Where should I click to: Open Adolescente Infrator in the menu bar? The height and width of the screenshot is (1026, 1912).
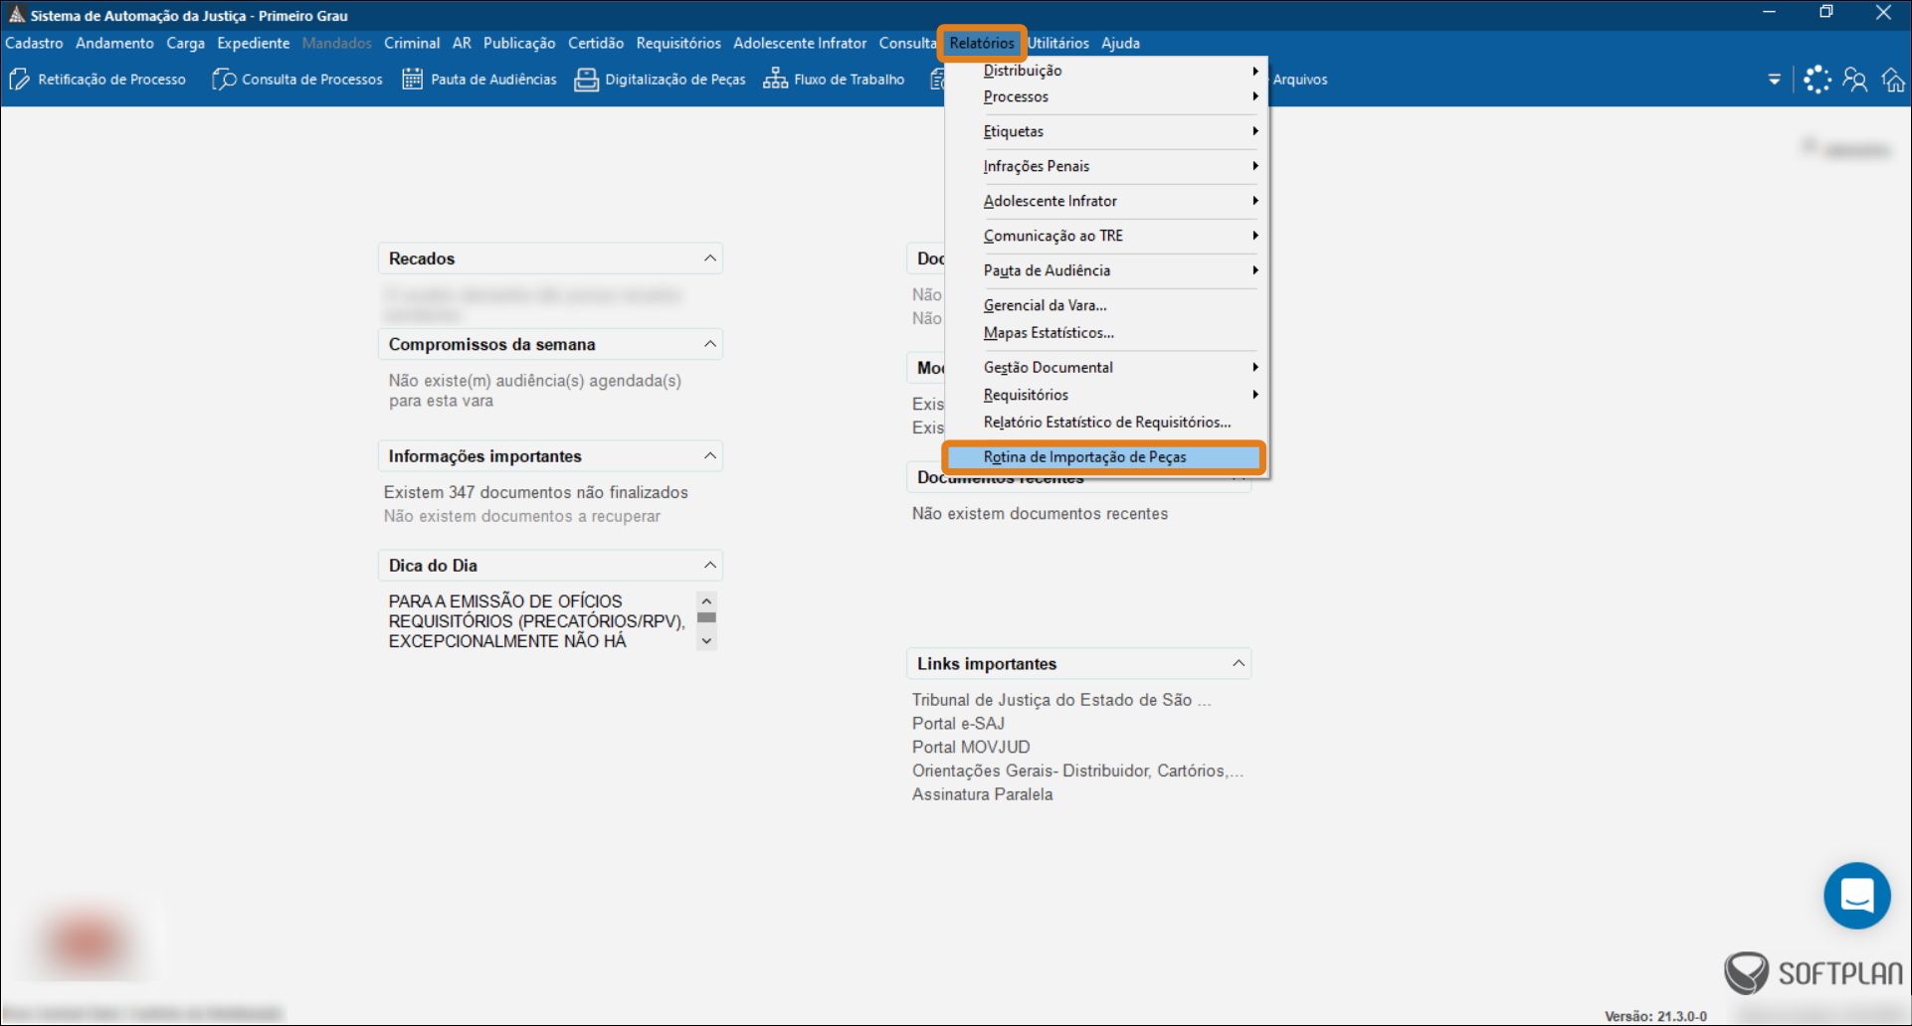point(800,43)
